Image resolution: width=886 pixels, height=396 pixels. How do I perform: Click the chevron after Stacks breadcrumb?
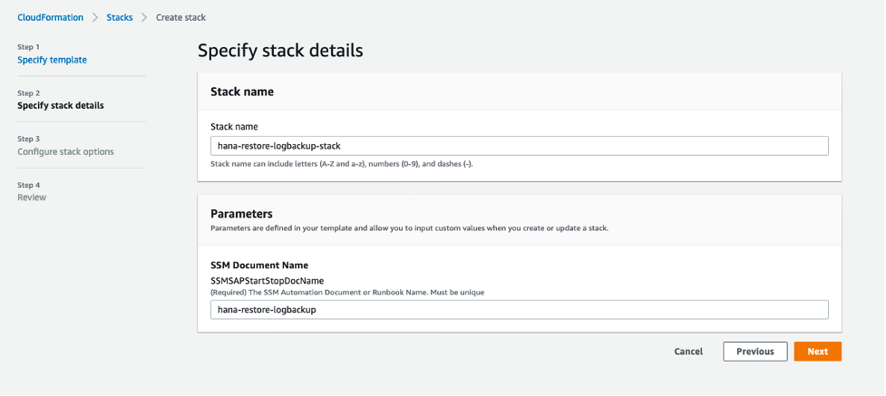144,17
